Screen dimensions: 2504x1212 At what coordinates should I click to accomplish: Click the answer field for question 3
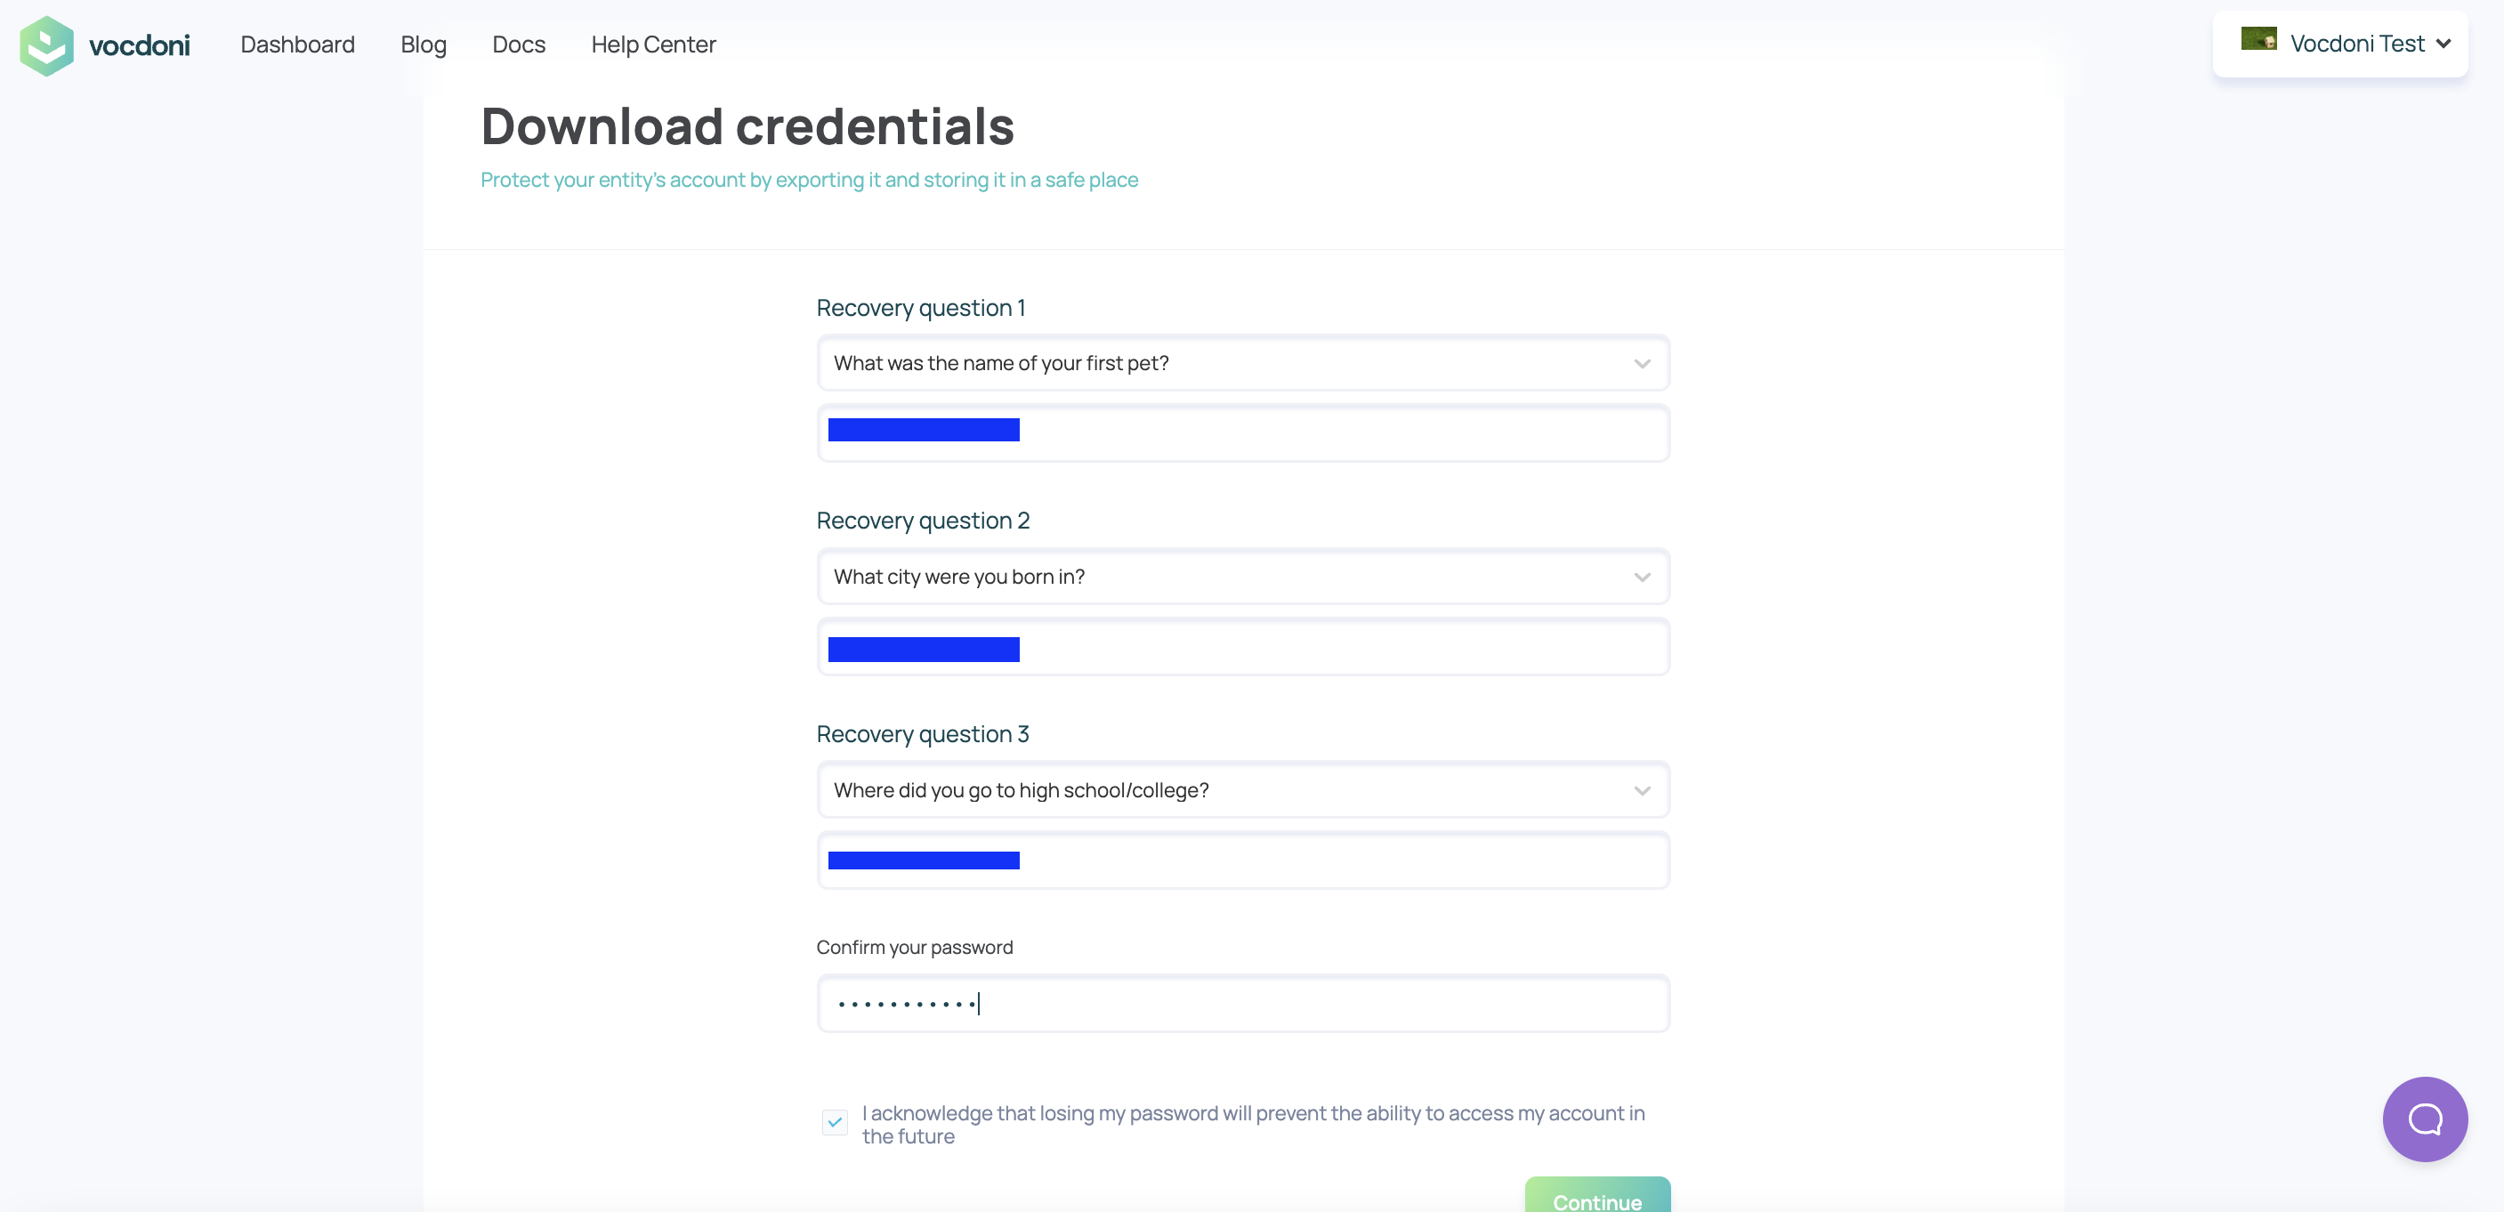click(x=1242, y=861)
